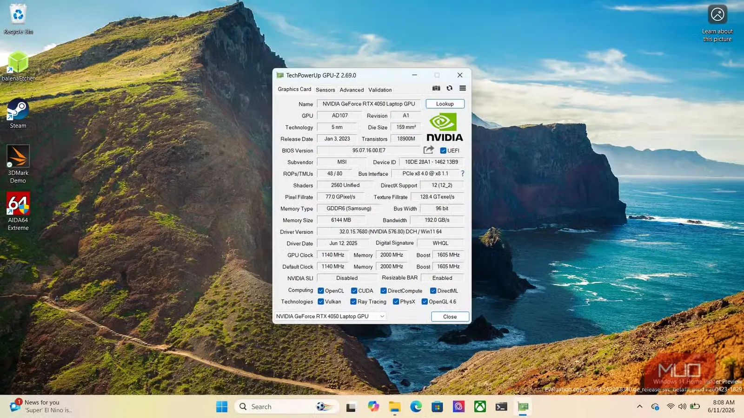Open Microsoft Store from the taskbar
Screen dimensions: 744x418
pos(437,407)
